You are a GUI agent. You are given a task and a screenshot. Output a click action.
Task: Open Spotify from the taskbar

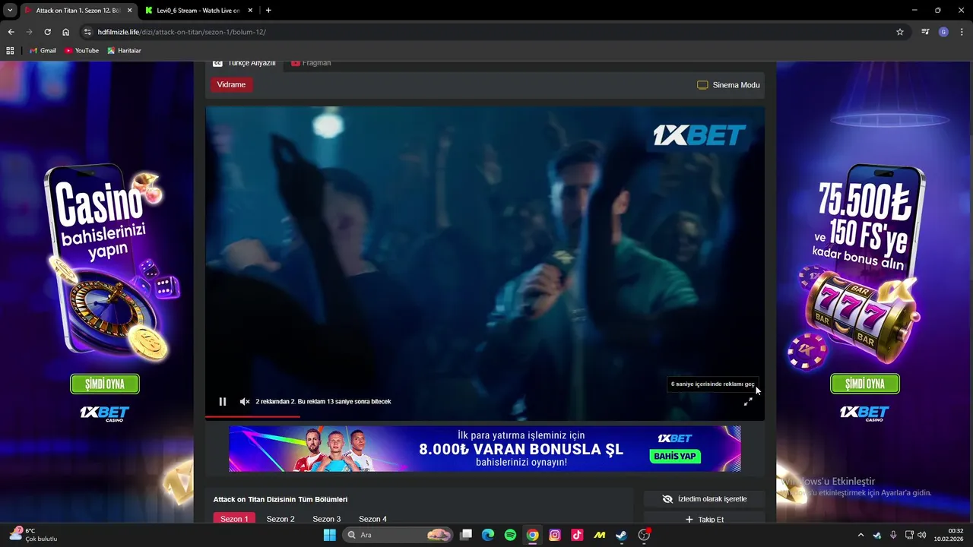click(x=510, y=535)
